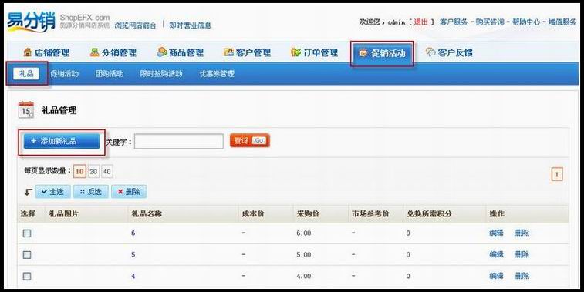Click the orange 查询 Go button
The width and height of the screenshot is (584, 292).
click(x=249, y=140)
